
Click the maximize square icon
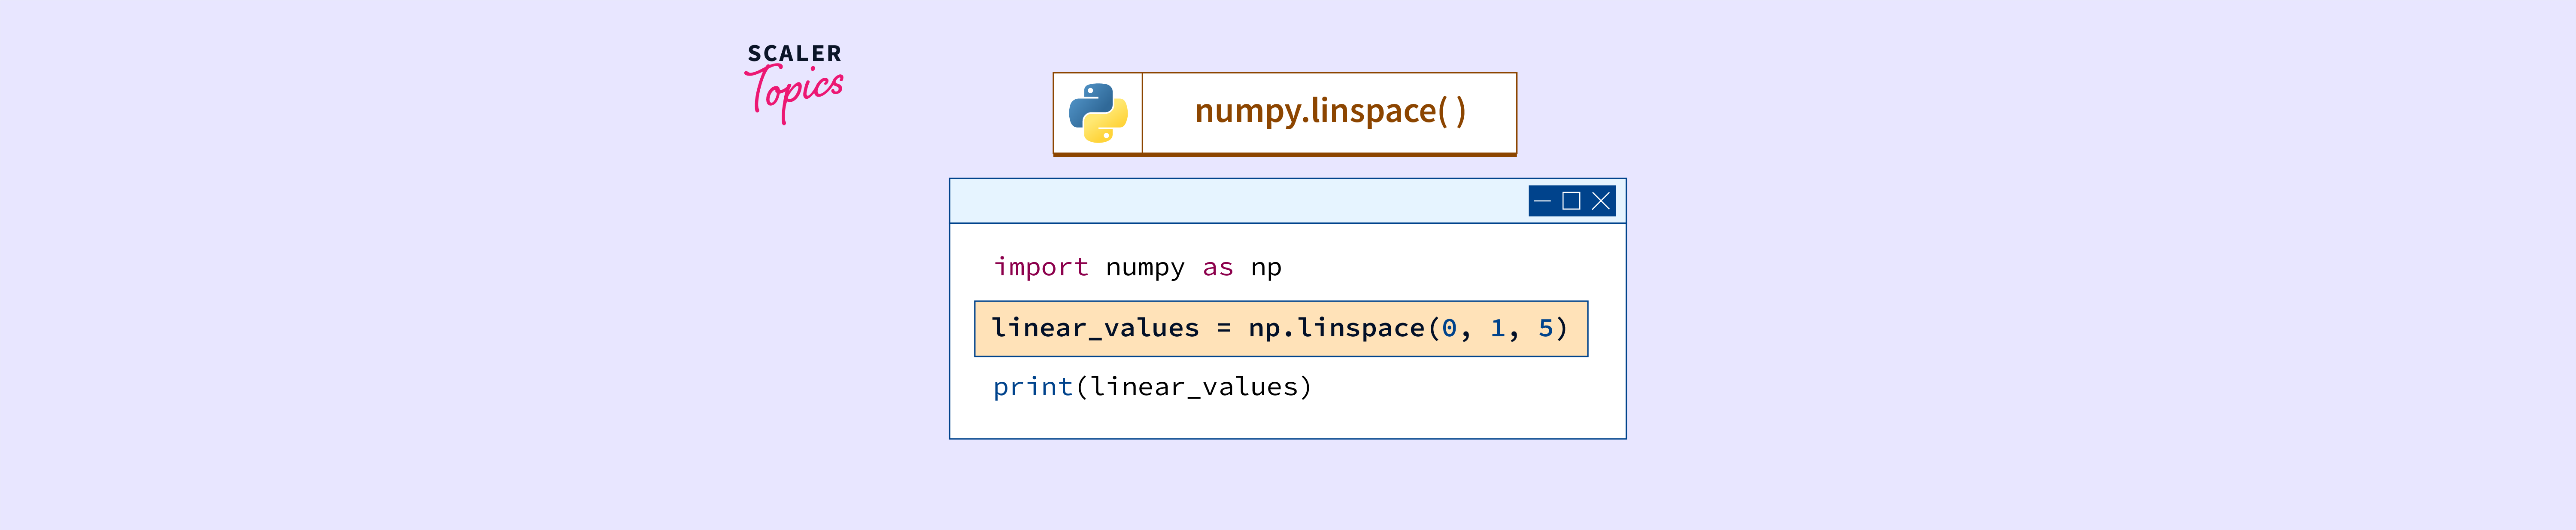click(1571, 201)
